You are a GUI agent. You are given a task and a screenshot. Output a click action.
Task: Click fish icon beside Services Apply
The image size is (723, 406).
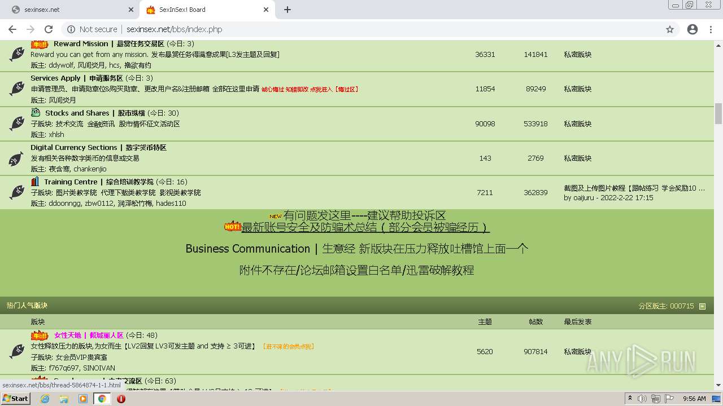16,89
